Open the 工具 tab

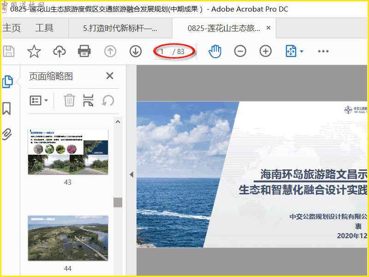coord(44,28)
